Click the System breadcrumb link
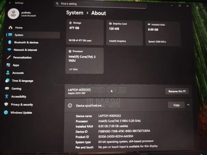 click(x=75, y=13)
